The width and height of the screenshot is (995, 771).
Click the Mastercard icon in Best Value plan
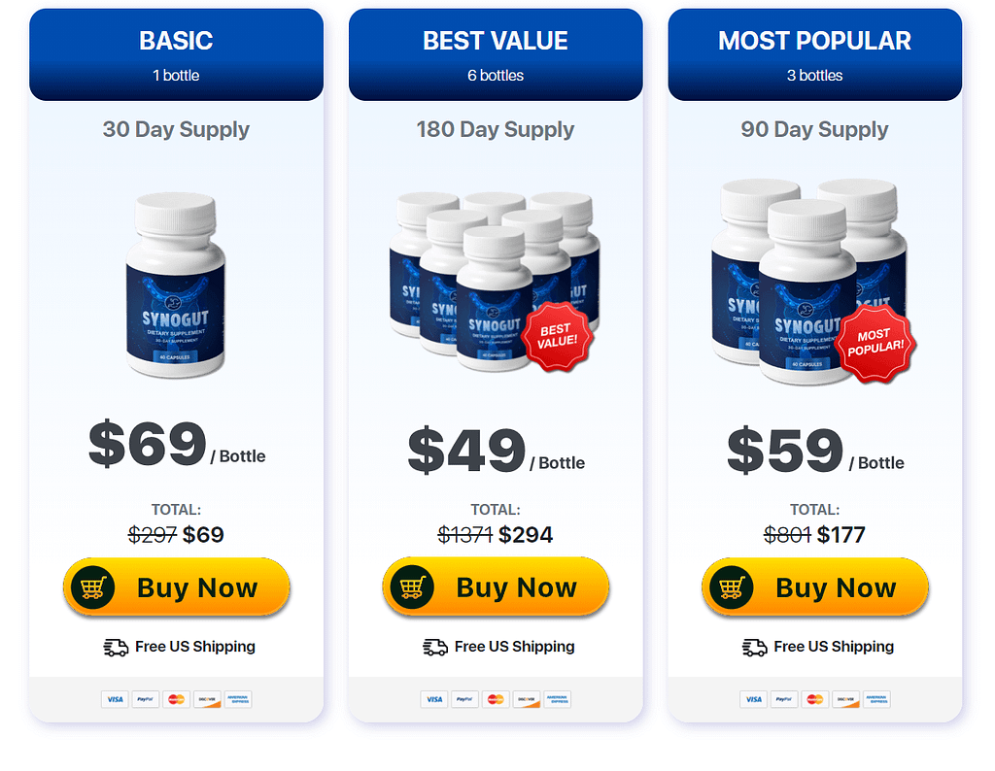(x=496, y=699)
